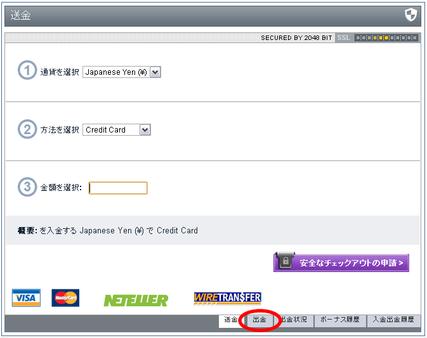Switch to the 送金 tab
The image size is (427, 338).
coord(230,320)
